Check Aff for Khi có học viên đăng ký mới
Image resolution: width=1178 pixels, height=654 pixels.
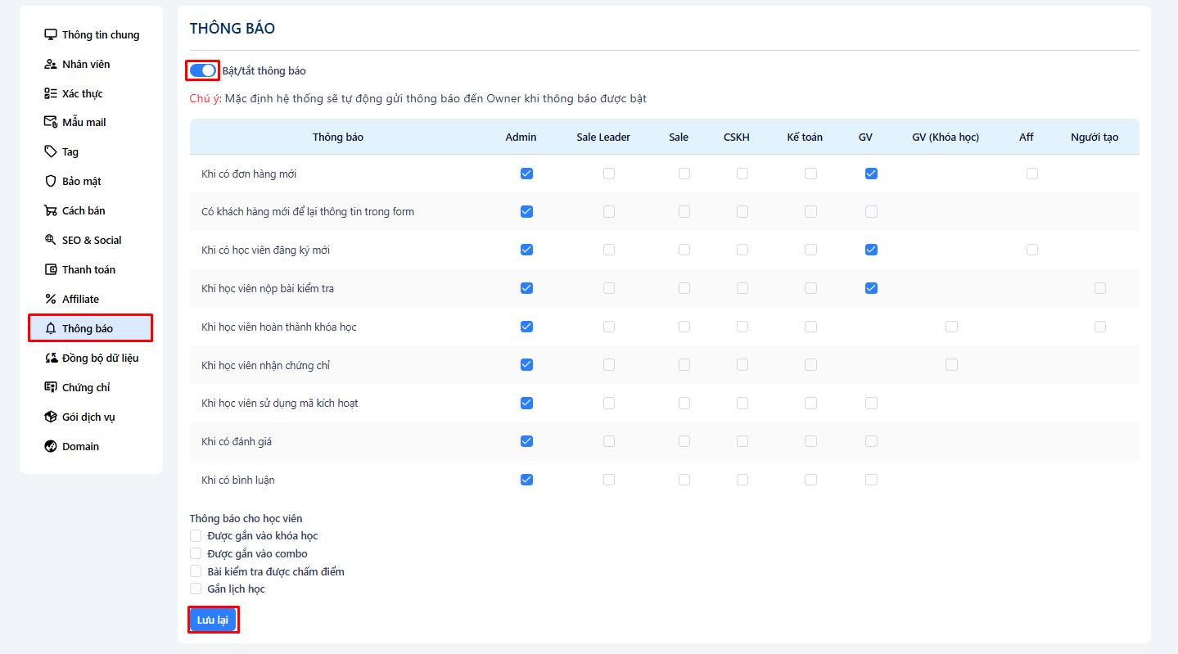tap(1032, 250)
